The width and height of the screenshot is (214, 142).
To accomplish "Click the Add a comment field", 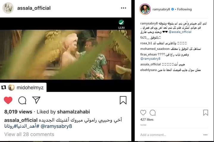I will (171, 135).
